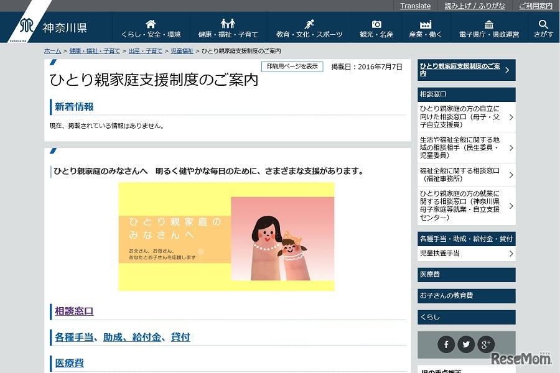The image size is (560, 373).
Task: Click the Translate link
Action: click(x=415, y=6)
